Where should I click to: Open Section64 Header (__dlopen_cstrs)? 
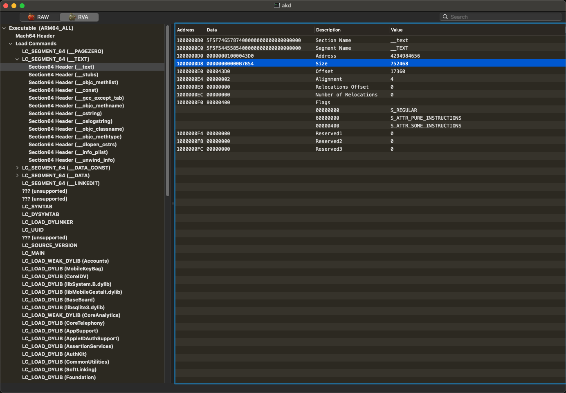coord(72,145)
